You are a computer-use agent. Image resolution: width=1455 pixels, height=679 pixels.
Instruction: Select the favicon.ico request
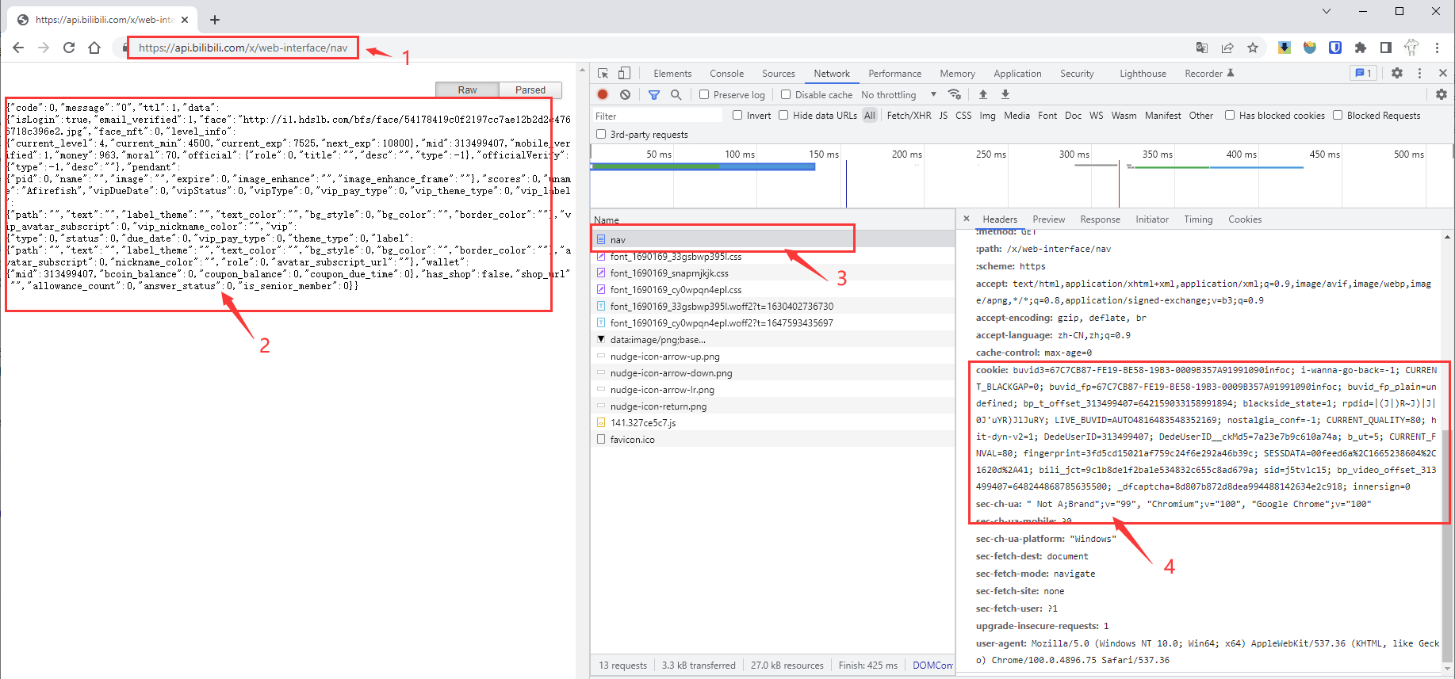772,439
